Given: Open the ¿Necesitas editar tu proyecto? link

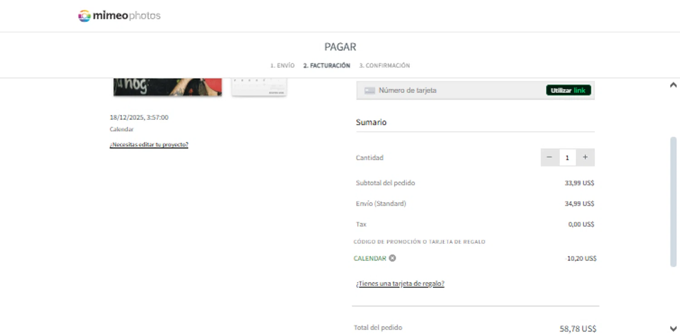Looking at the screenshot, I should click(x=149, y=144).
